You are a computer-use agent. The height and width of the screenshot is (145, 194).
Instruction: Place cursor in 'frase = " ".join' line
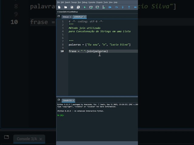click(x=88, y=51)
